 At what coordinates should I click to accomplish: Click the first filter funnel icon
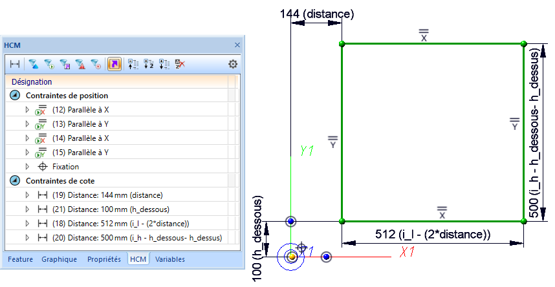33,64
